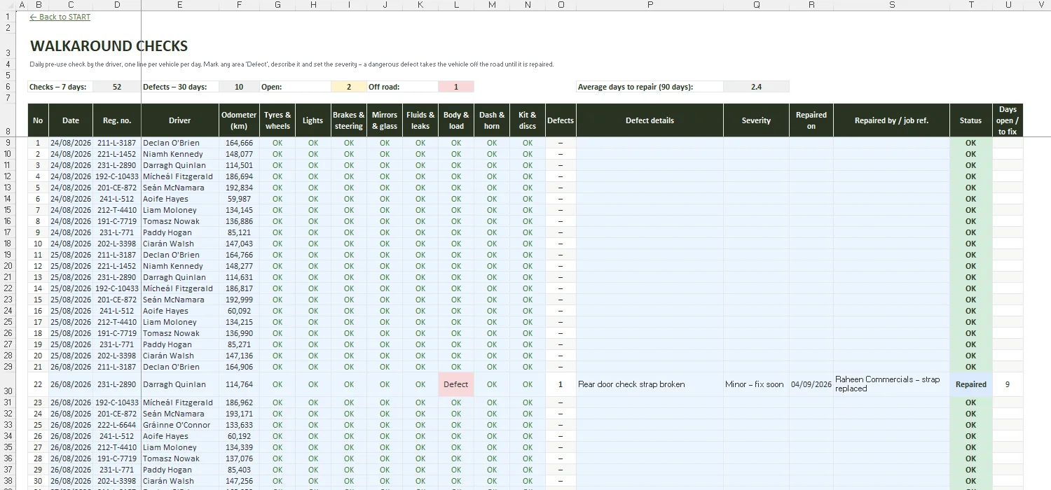Click odometer reading 59,987
The image size is (1051, 490).
point(239,199)
